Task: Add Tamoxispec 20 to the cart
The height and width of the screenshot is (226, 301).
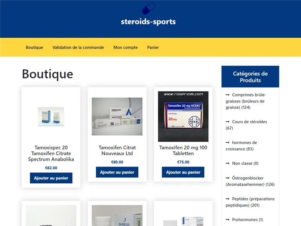Action: pos(51,178)
